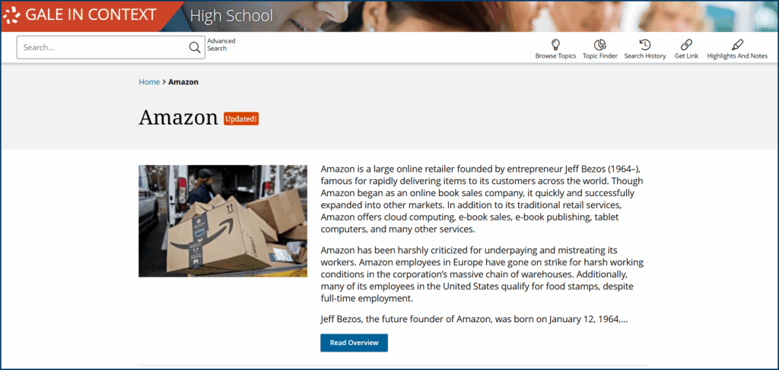Click the Gale logo starburst icon
The width and height of the screenshot is (779, 370).
click(11, 16)
